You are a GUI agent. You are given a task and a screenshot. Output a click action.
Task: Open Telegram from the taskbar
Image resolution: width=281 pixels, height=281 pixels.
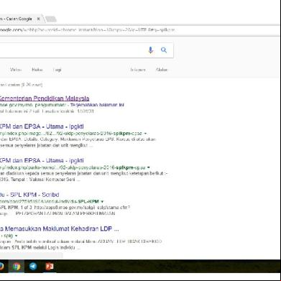[33, 267]
